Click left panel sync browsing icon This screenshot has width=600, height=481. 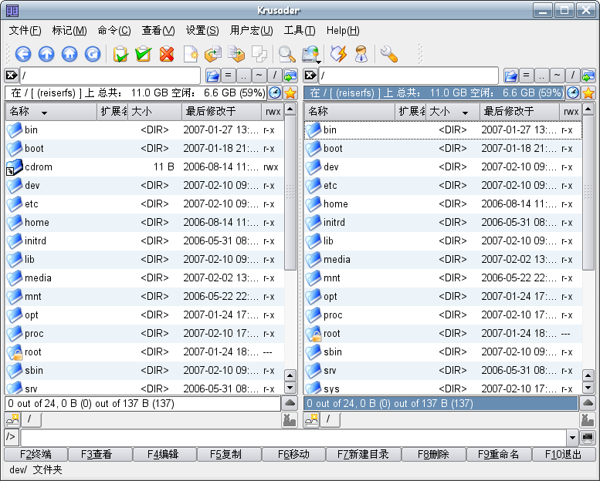coord(290,76)
